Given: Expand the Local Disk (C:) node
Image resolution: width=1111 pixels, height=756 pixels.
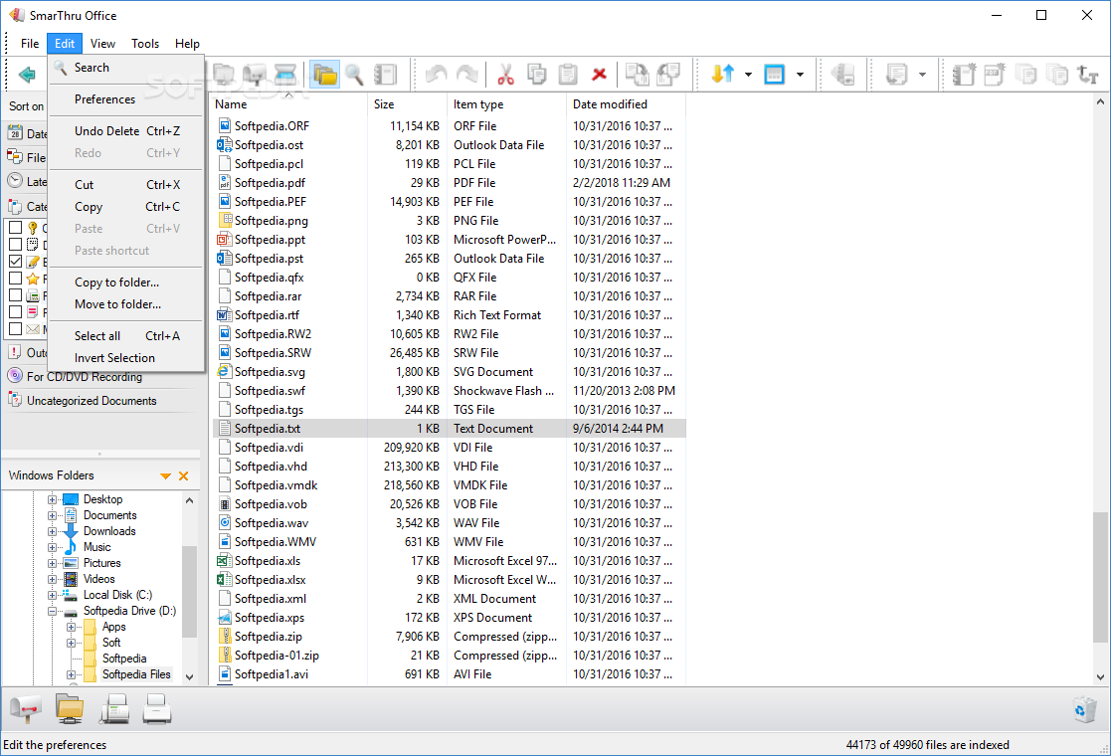Looking at the screenshot, I should click(52, 595).
